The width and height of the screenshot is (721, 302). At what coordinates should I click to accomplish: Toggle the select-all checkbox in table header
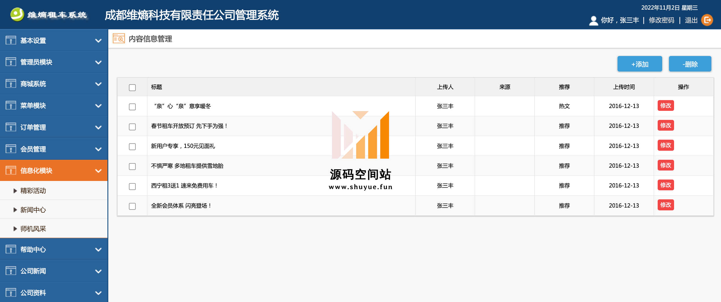tap(132, 87)
